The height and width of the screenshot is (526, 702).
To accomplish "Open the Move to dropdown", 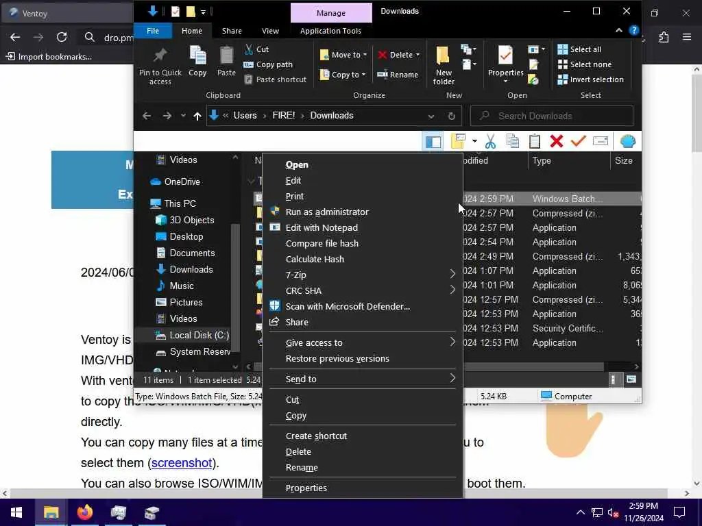I will pyautogui.click(x=343, y=55).
